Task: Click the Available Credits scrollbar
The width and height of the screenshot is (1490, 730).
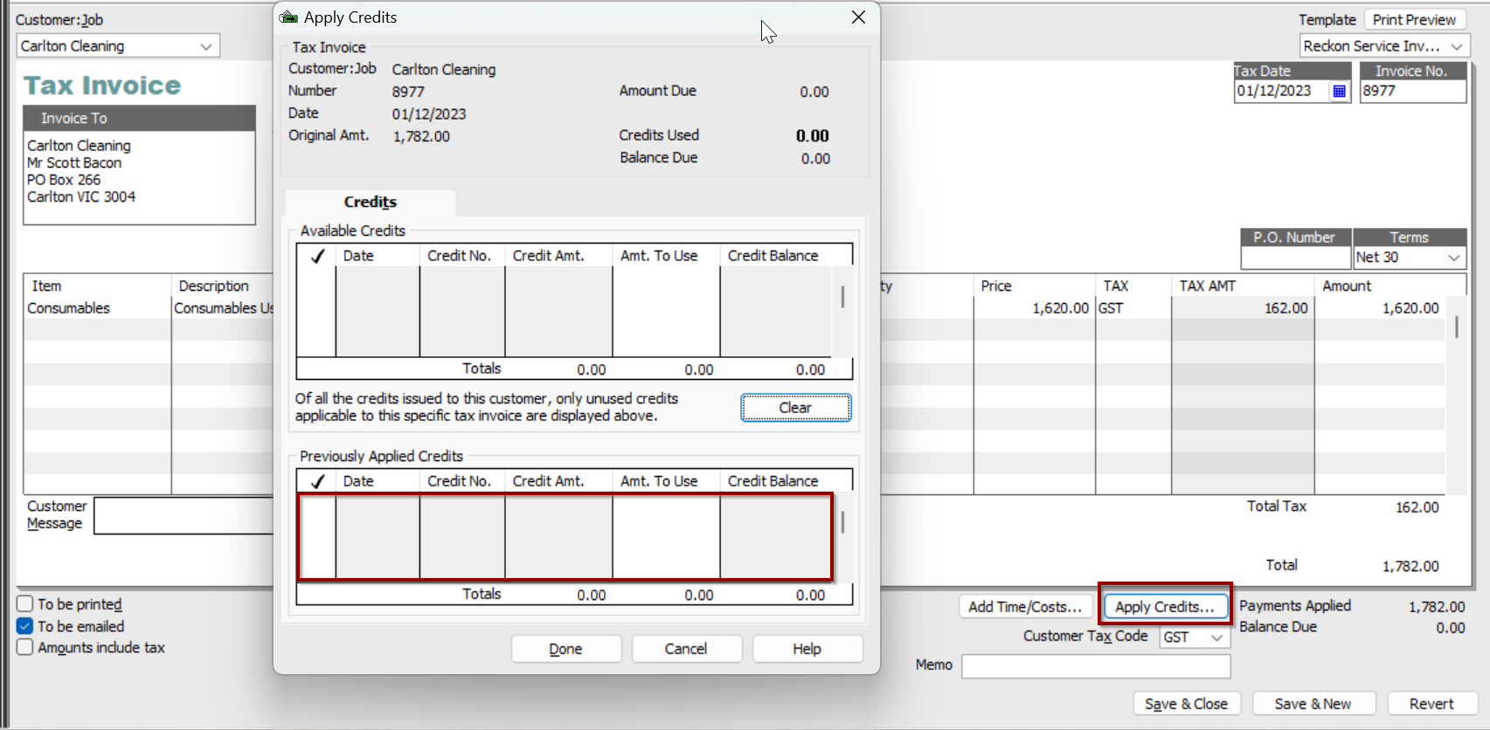Action: point(842,299)
